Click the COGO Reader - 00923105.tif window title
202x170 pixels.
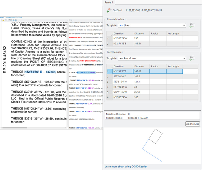[x=11, y=17]
